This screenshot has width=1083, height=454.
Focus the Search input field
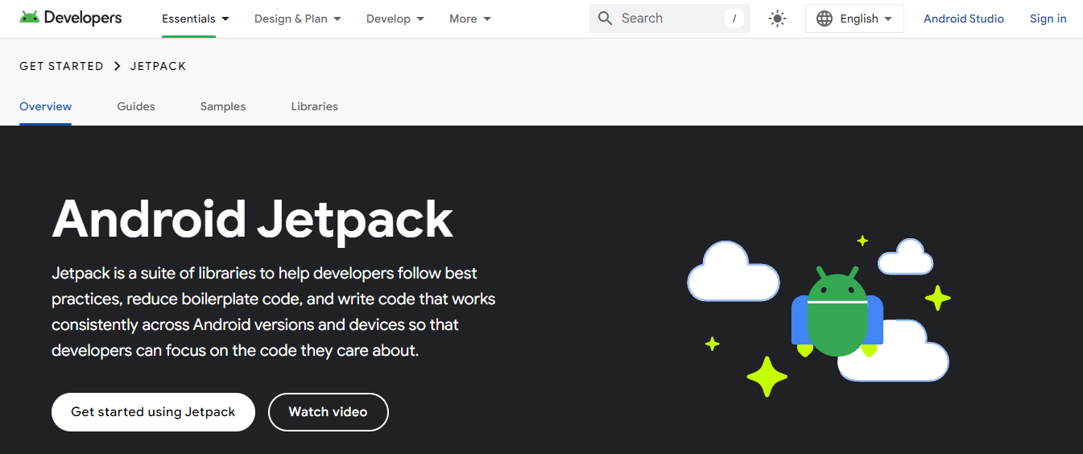click(670, 19)
